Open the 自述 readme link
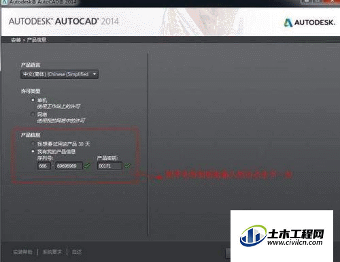 pos(77,252)
